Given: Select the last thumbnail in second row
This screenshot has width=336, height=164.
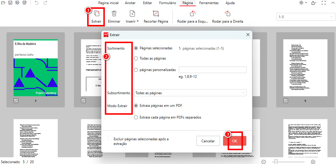Looking at the screenshot, I should tap(305, 138).
